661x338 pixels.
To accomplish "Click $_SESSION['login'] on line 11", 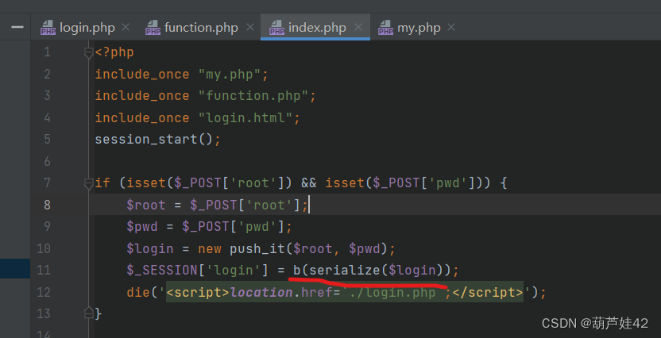I will tap(197, 271).
